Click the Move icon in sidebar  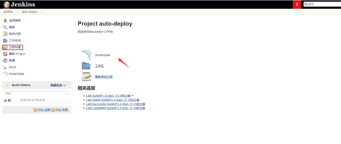[x=5, y=67]
